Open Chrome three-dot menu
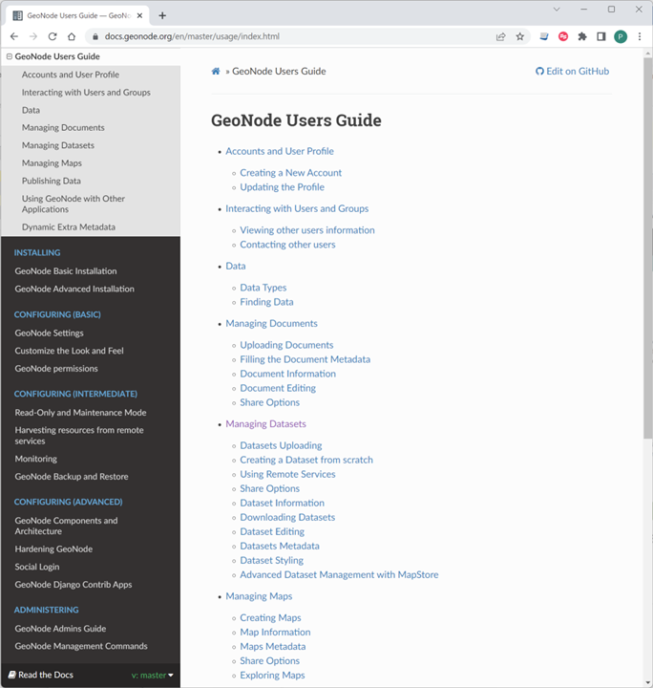The image size is (653, 688). click(640, 36)
